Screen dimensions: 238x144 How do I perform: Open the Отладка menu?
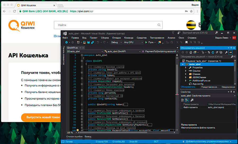(x=116, y=38)
